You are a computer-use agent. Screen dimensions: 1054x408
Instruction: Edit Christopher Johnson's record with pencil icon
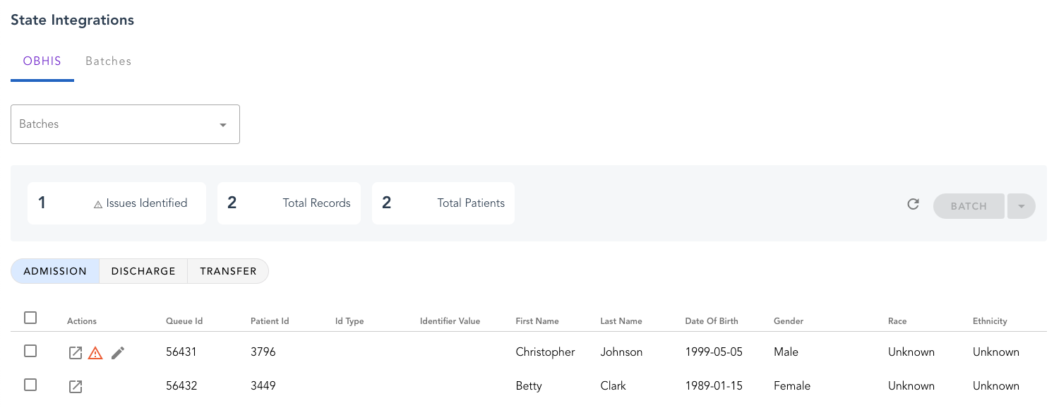click(x=118, y=352)
